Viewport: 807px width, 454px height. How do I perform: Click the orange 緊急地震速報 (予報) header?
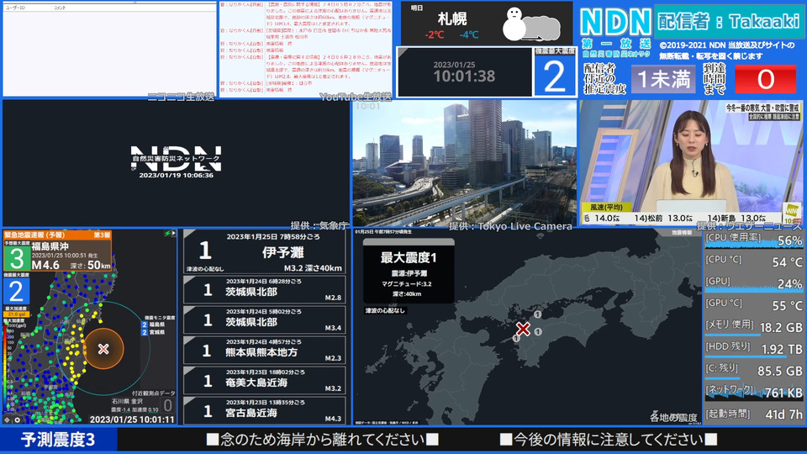click(57, 235)
